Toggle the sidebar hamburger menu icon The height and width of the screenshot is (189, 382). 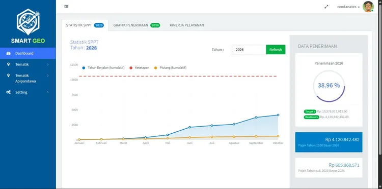coord(66,7)
